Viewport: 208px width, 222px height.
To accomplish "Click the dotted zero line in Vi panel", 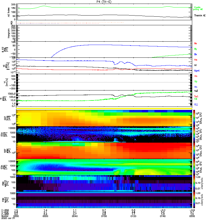I will [104, 82].
